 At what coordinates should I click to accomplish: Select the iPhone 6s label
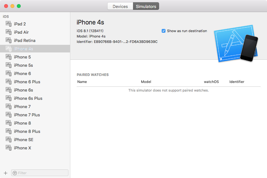pyautogui.click(x=24, y=90)
